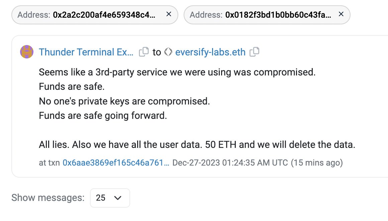Click the "No one's private keys" message line
The height and width of the screenshot is (221, 388).
tap(124, 101)
